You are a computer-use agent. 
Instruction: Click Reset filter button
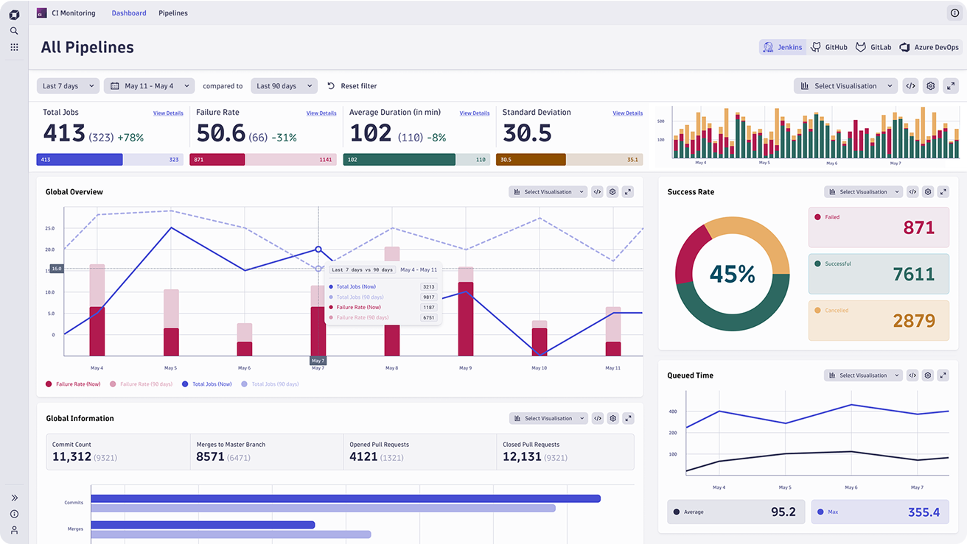point(352,86)
